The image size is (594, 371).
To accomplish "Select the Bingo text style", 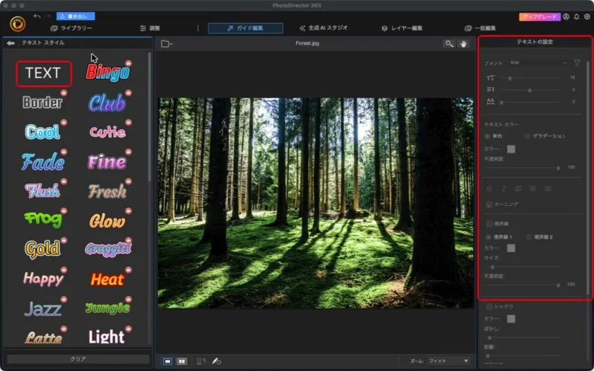I will click(108, 72).
